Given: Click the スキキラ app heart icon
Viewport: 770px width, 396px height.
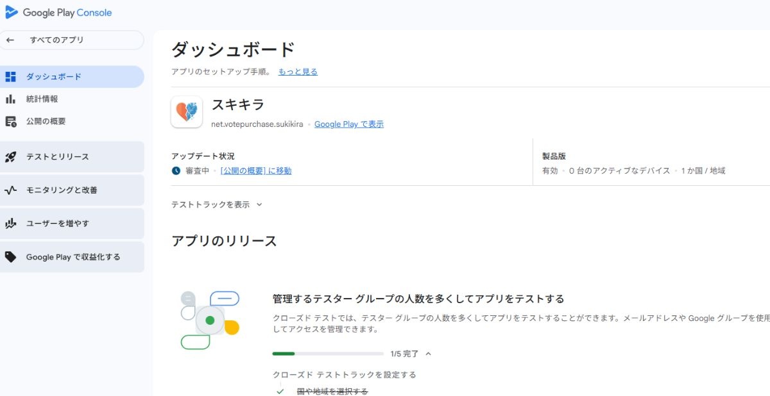Looking at the screenshot, I should point(187,112).
